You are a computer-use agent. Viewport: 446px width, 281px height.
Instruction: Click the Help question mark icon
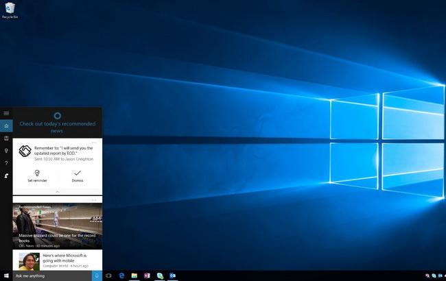tap(6, 162)
